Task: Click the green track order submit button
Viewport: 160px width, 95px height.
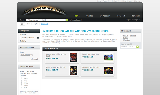Action: tap(137, 47)
